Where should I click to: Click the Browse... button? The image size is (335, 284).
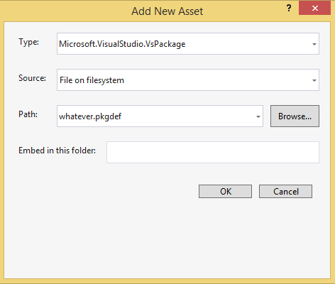click(295, 116)
